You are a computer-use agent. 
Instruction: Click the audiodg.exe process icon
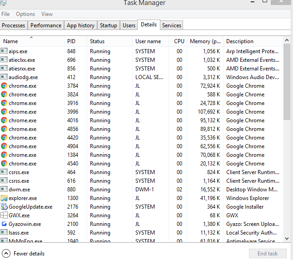pyautogui.click(x=4, y=77)
